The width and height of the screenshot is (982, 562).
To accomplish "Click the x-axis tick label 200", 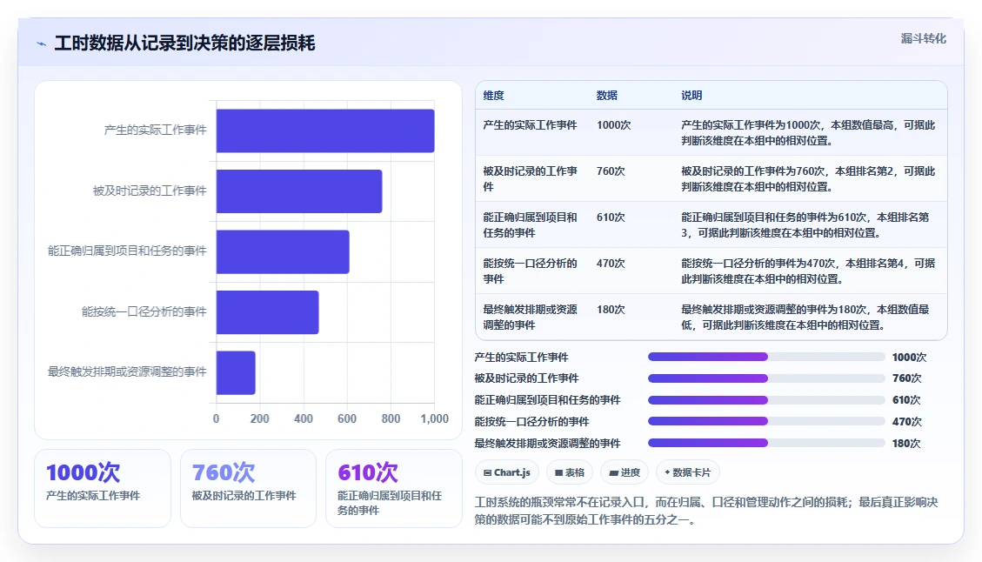I will coord(260,418).
